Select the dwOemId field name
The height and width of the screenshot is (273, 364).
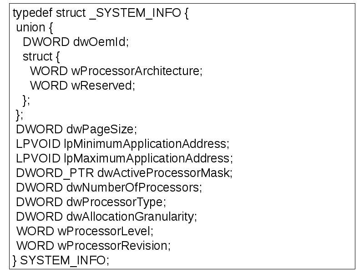[x=101, y=42]
